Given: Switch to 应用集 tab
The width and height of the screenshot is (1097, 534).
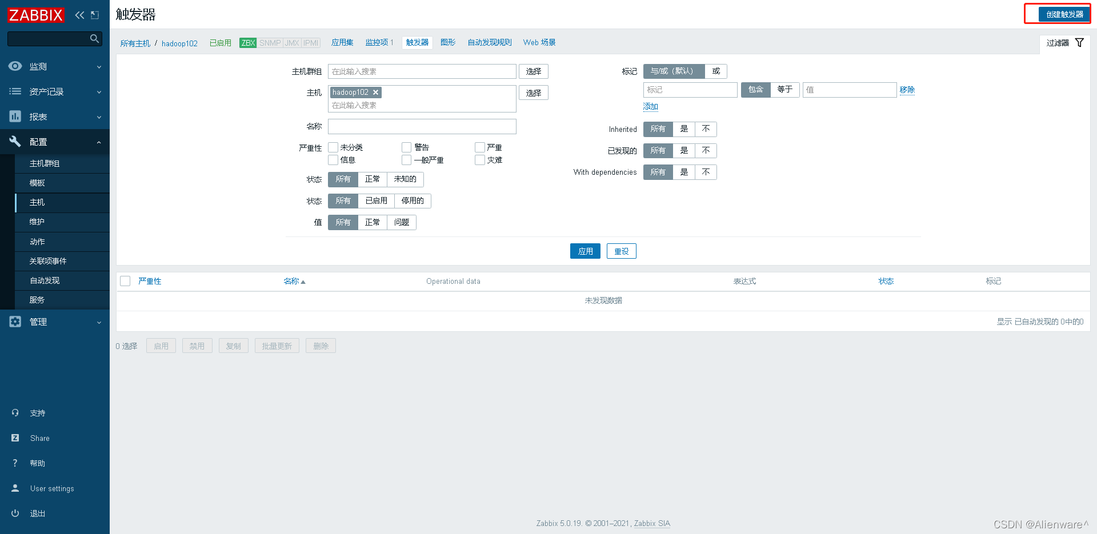Looking at the screenshot, I should [x=342, y=43].
